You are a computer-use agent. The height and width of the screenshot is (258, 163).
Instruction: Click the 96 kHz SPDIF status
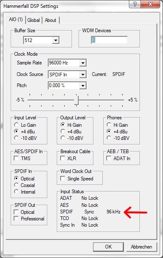pos(114,212)
